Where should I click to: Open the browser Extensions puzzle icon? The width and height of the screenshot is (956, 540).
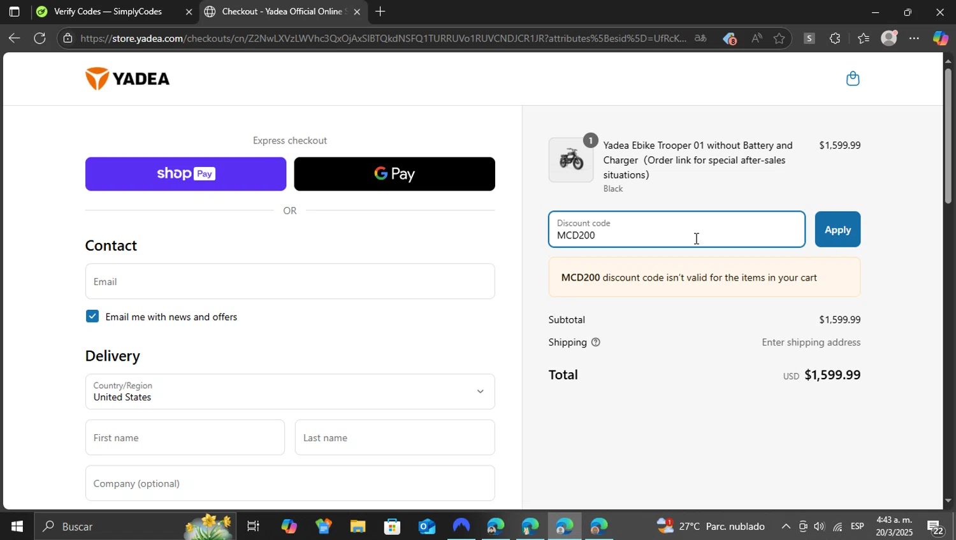coord(835,38)
